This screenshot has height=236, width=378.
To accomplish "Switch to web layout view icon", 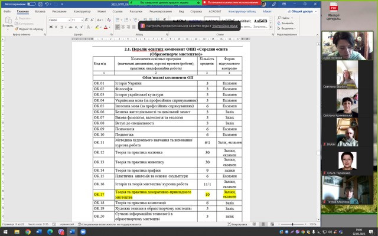I will pyautogui.click(x=272, y=224).
